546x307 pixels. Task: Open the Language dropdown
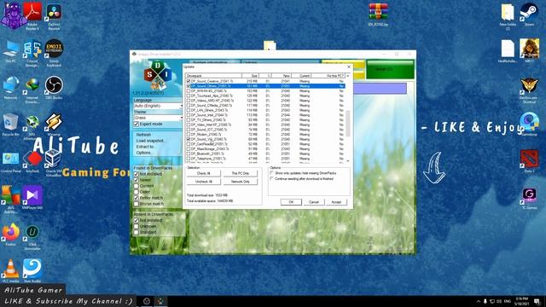[x=158, y=106]
